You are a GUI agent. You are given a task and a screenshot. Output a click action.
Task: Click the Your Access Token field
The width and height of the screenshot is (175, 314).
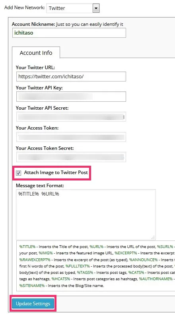(71, 137)
